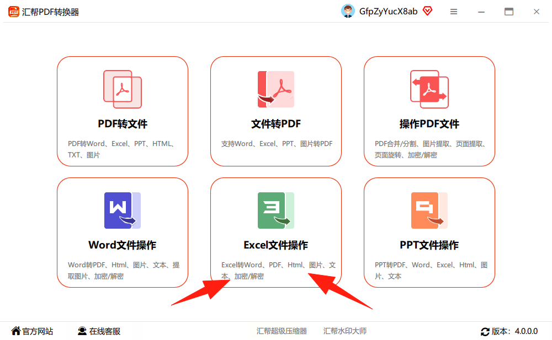The height and width of the screenshot is (340, 552).
Task: Click the 操作PDF文件 icon
Action: [429, 89]
